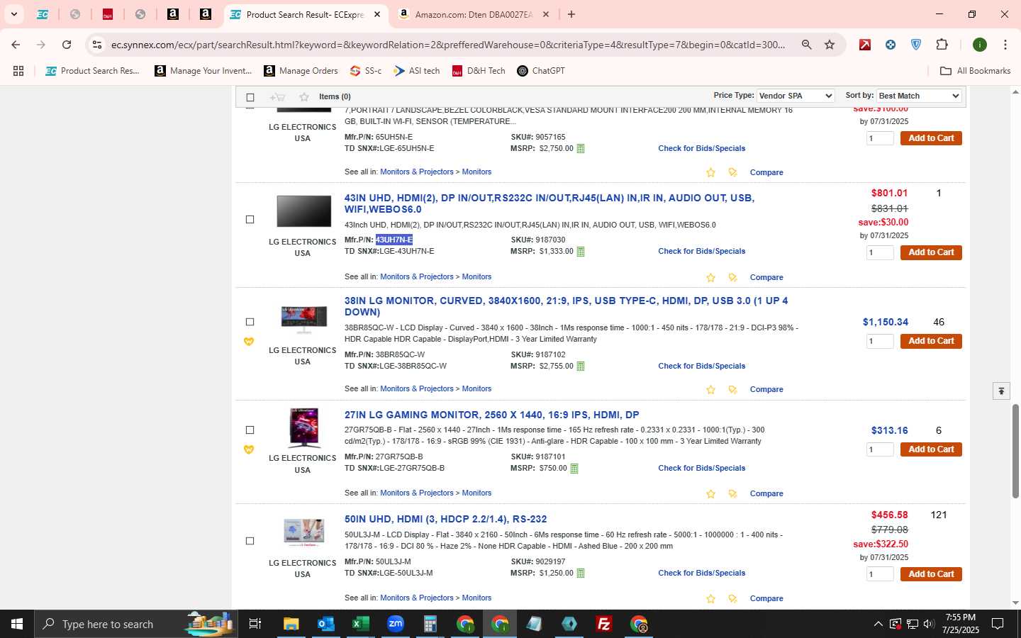
Task: Add the 27IN LG gaming monitor to cart
Action: click(931, 449)
